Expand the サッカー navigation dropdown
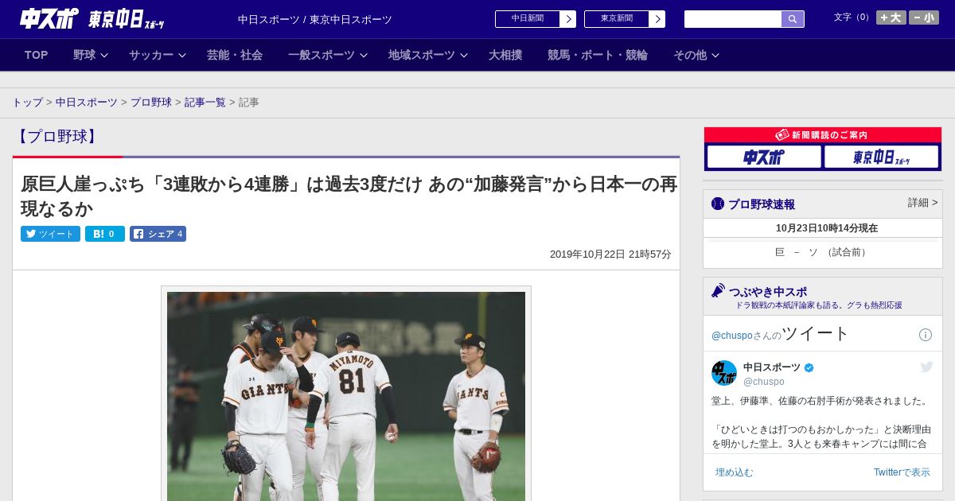The image size is (955, 501). pyautogui.click(x=158, y=55)
